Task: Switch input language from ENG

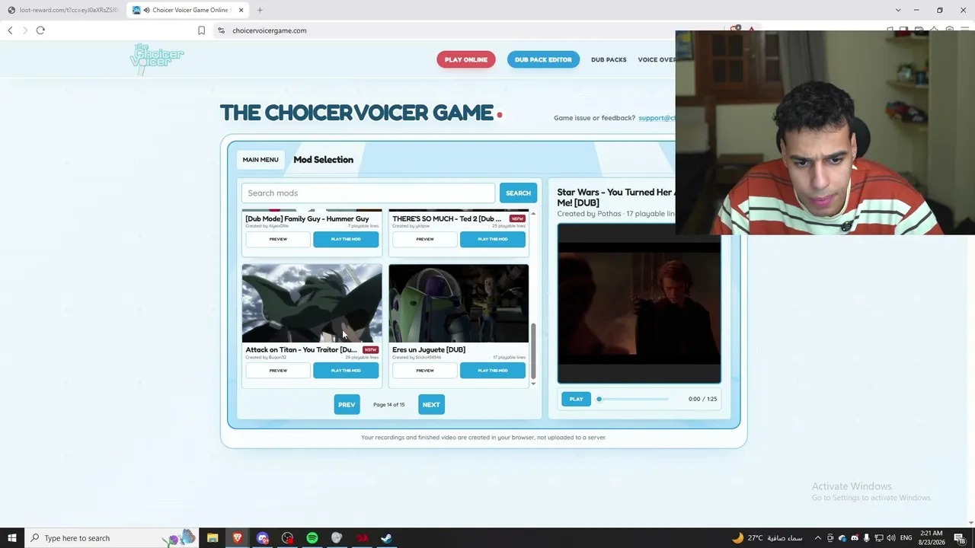Action: coord(906,538)
